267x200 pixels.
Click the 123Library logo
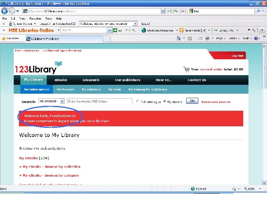(x=39, y=68)
